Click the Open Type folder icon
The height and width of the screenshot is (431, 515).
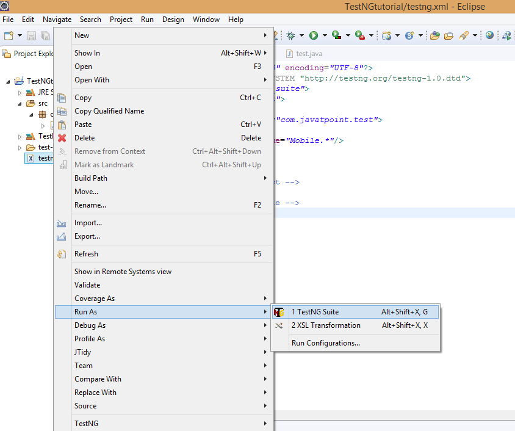pos(435,35)
